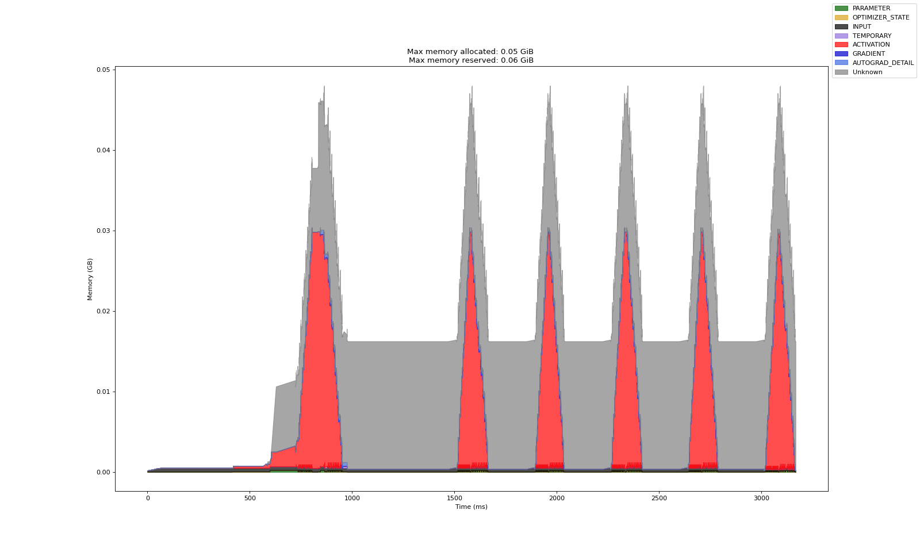Select the ACTIVATION legend label
Viewport: 920px width, 552px height.
coord(871,44)
